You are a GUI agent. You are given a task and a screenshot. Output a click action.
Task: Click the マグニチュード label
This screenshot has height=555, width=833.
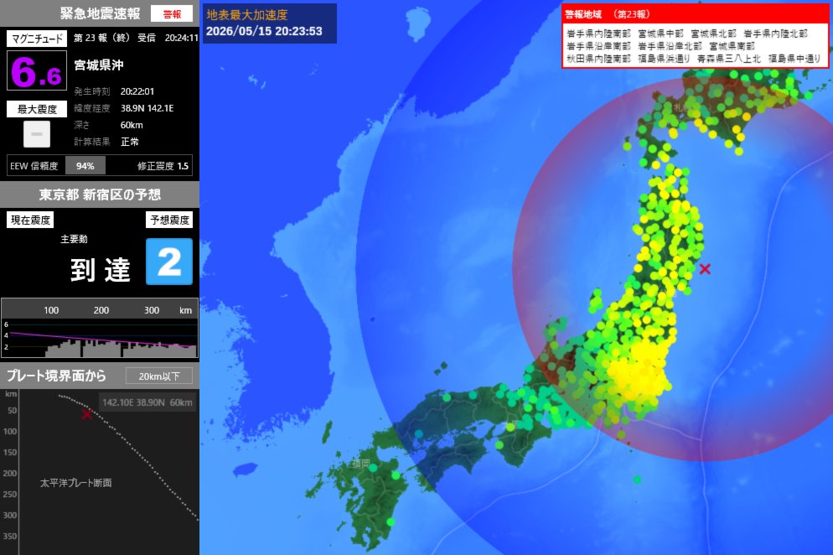point(37,39)
